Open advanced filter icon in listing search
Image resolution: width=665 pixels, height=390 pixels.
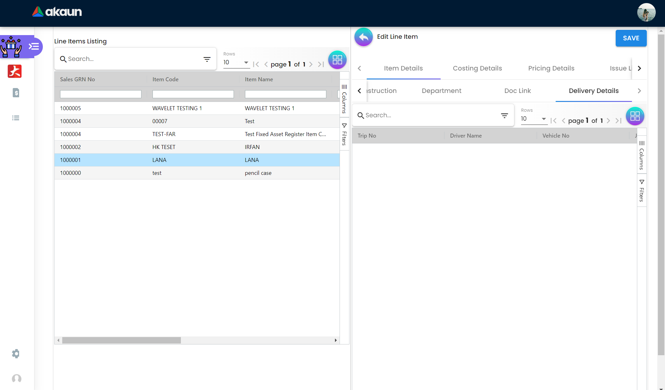click(x=207, y=59)
